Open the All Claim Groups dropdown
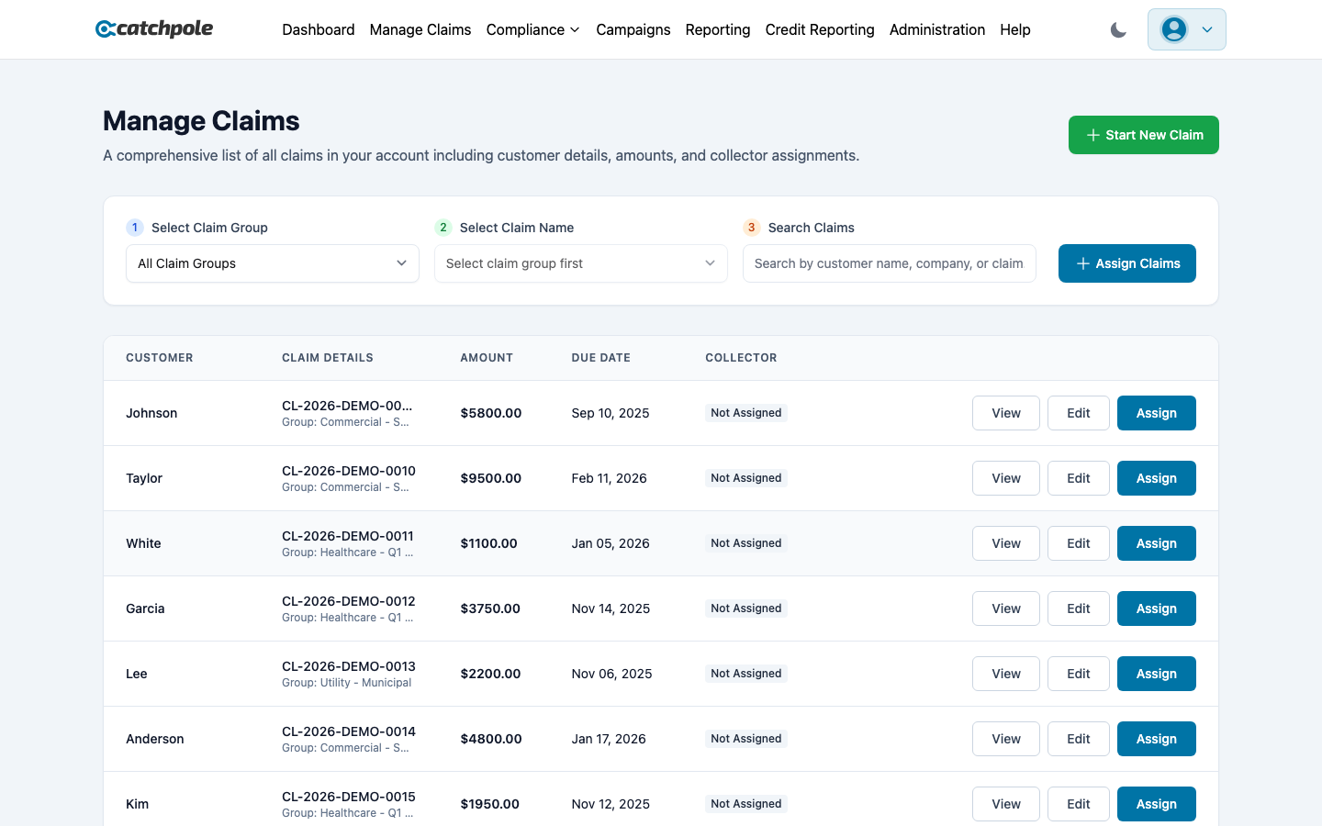Viewport: 1322px width, 826px height. pos(272,263)
